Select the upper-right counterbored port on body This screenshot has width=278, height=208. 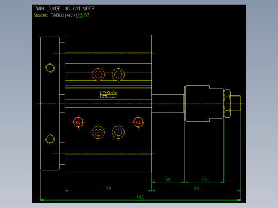click(118, 75)
